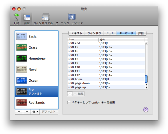
Task: Switch to the キーボード tab
Action: (x=126, y=33)
